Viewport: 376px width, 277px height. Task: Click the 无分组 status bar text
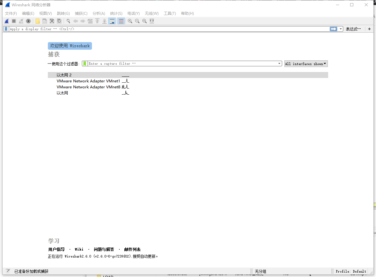tap(260, 271)
